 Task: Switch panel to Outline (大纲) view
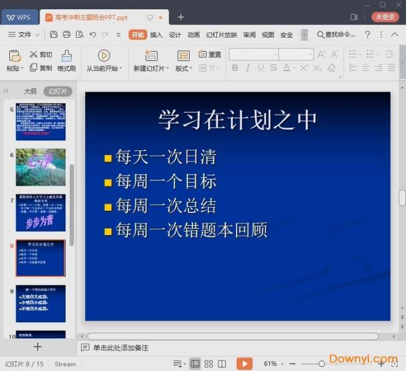point(30,91)
